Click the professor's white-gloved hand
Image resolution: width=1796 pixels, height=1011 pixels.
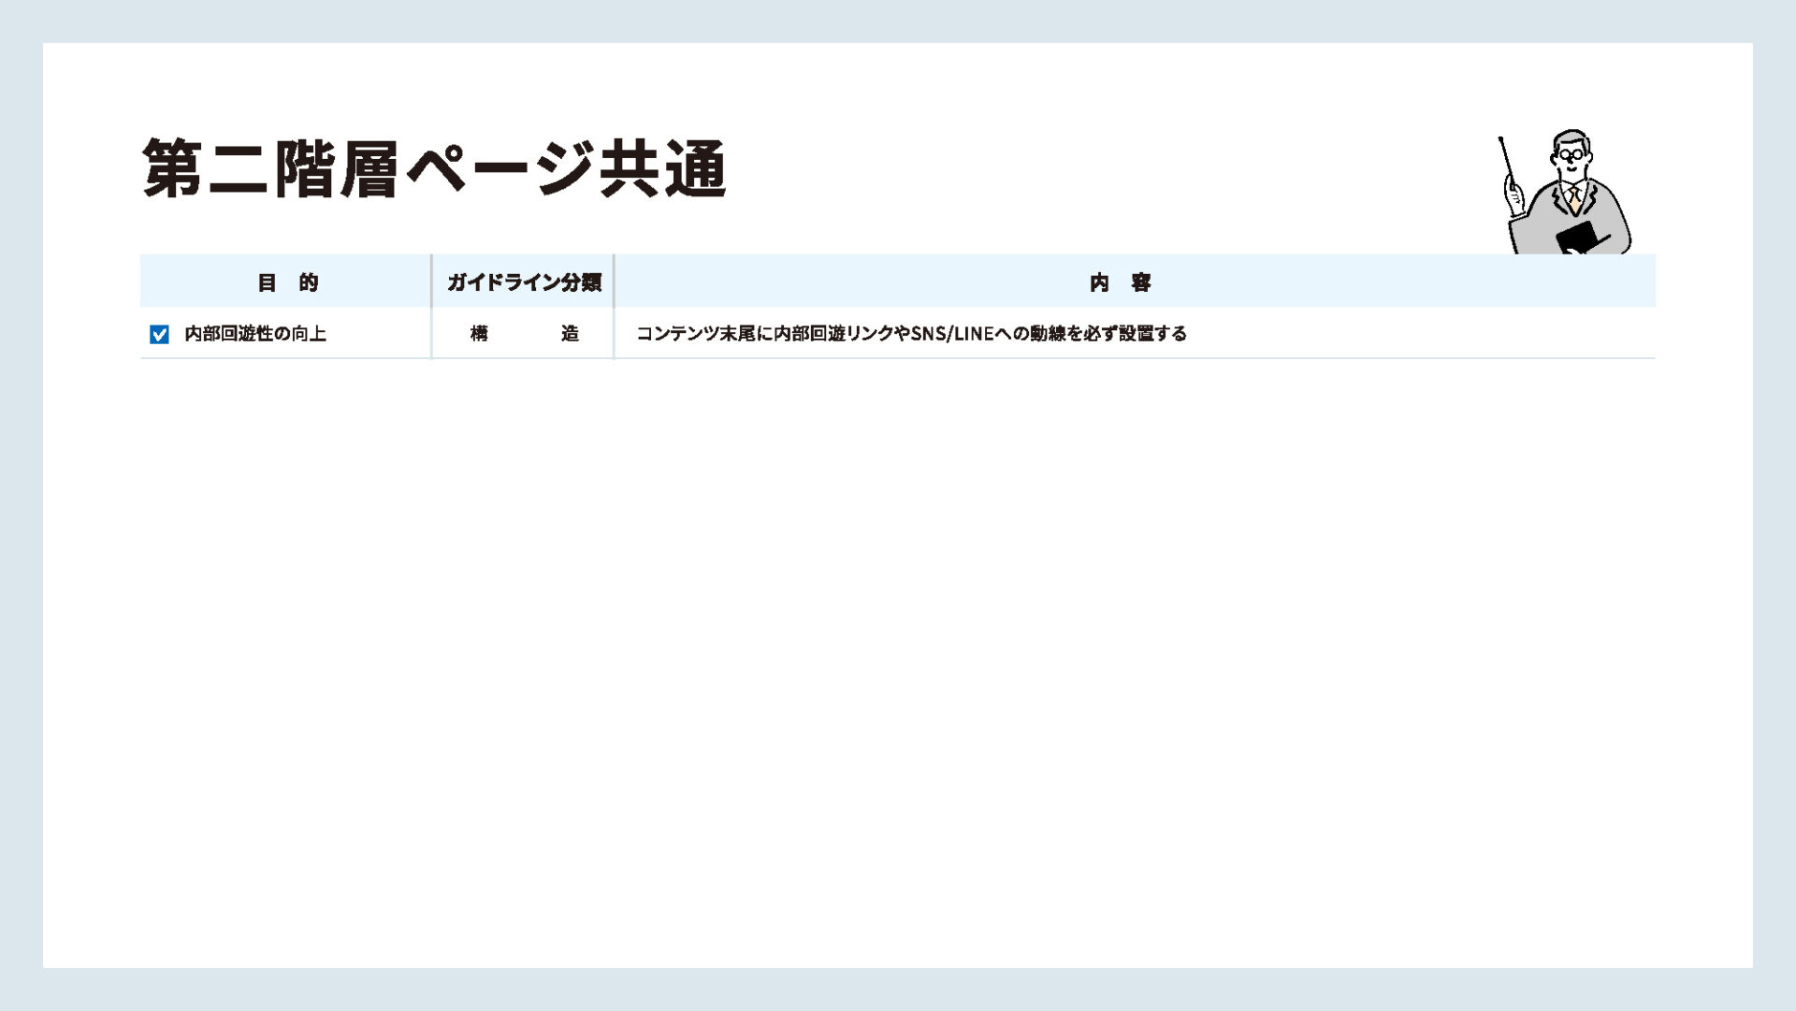(1514, 195)
